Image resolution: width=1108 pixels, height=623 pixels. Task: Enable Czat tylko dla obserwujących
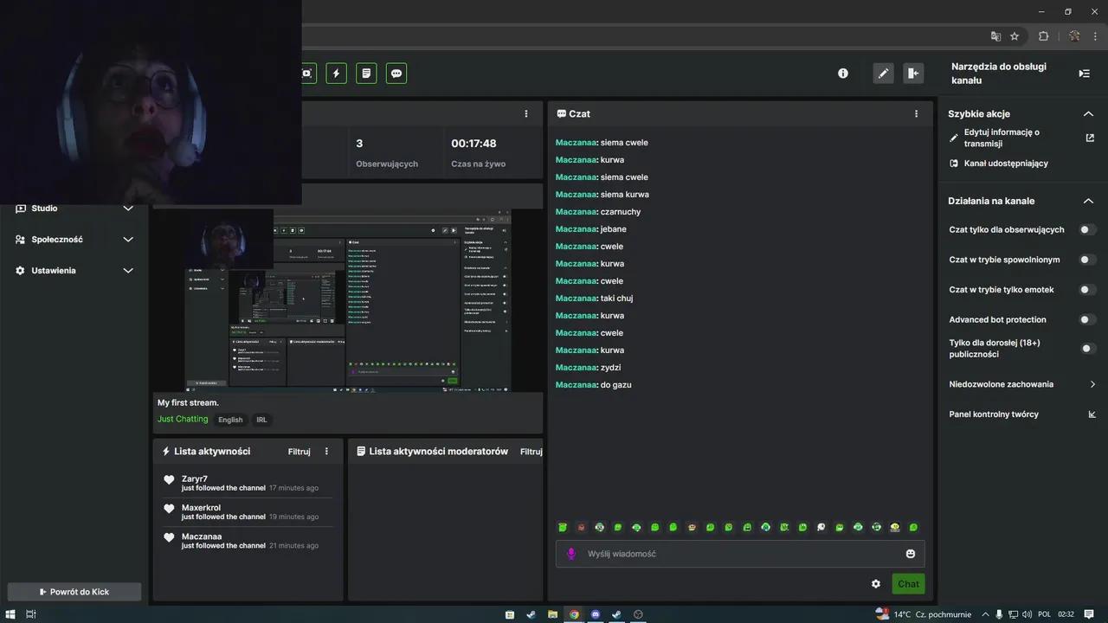[x=1085, y=229]
